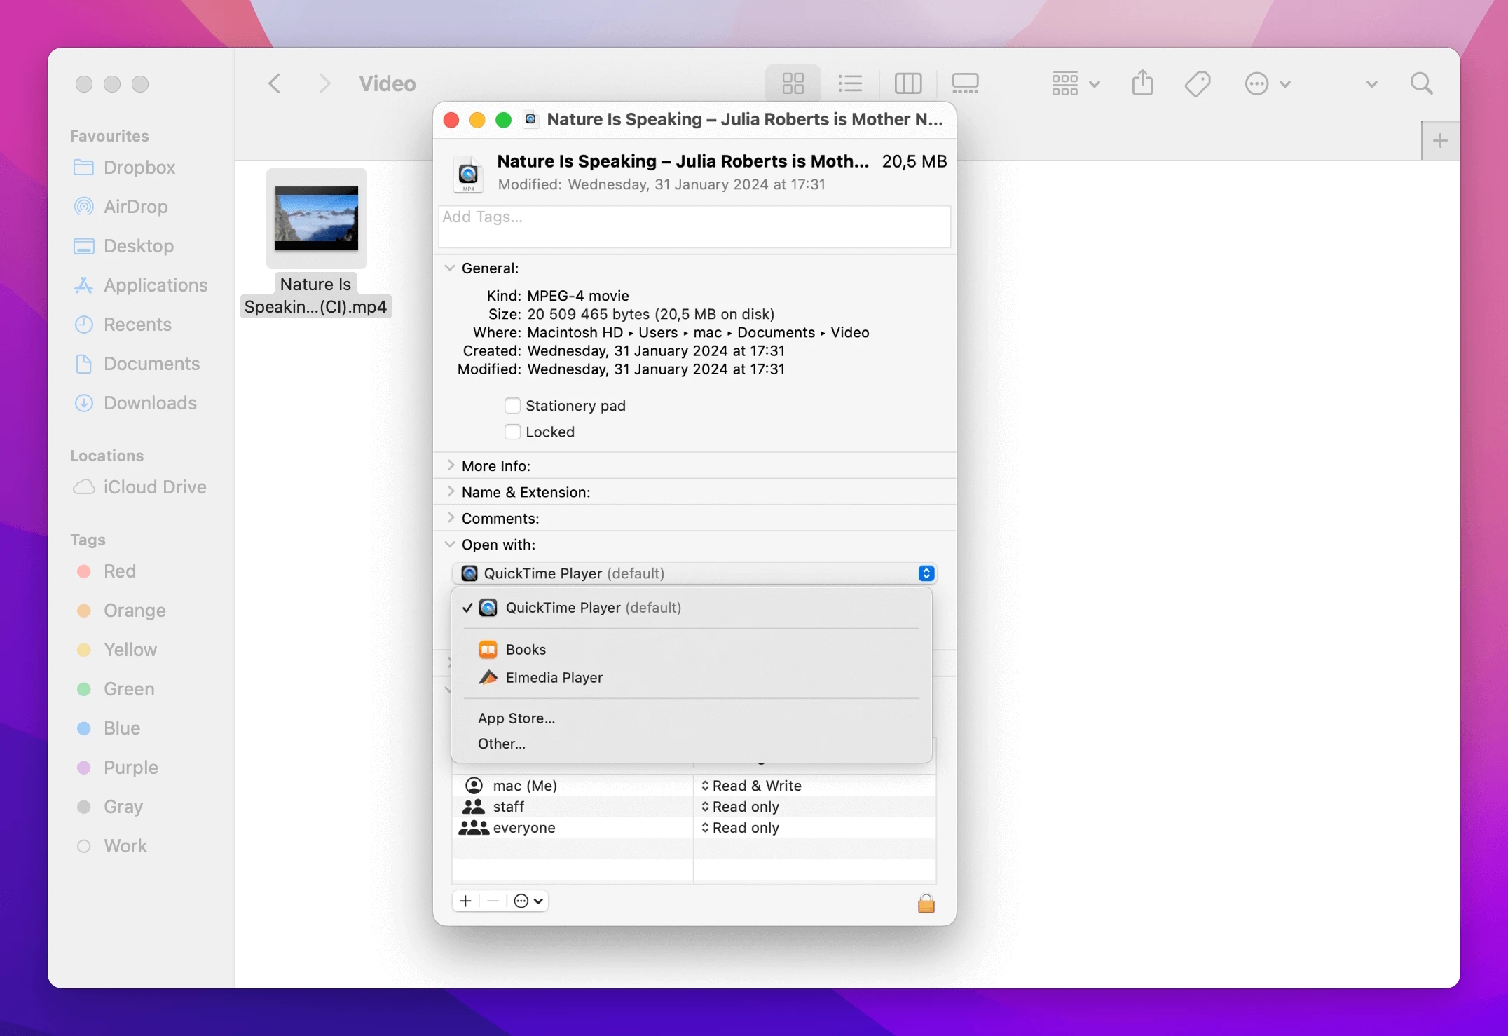Click the permissions padlock icon

[x=926, y=903]
